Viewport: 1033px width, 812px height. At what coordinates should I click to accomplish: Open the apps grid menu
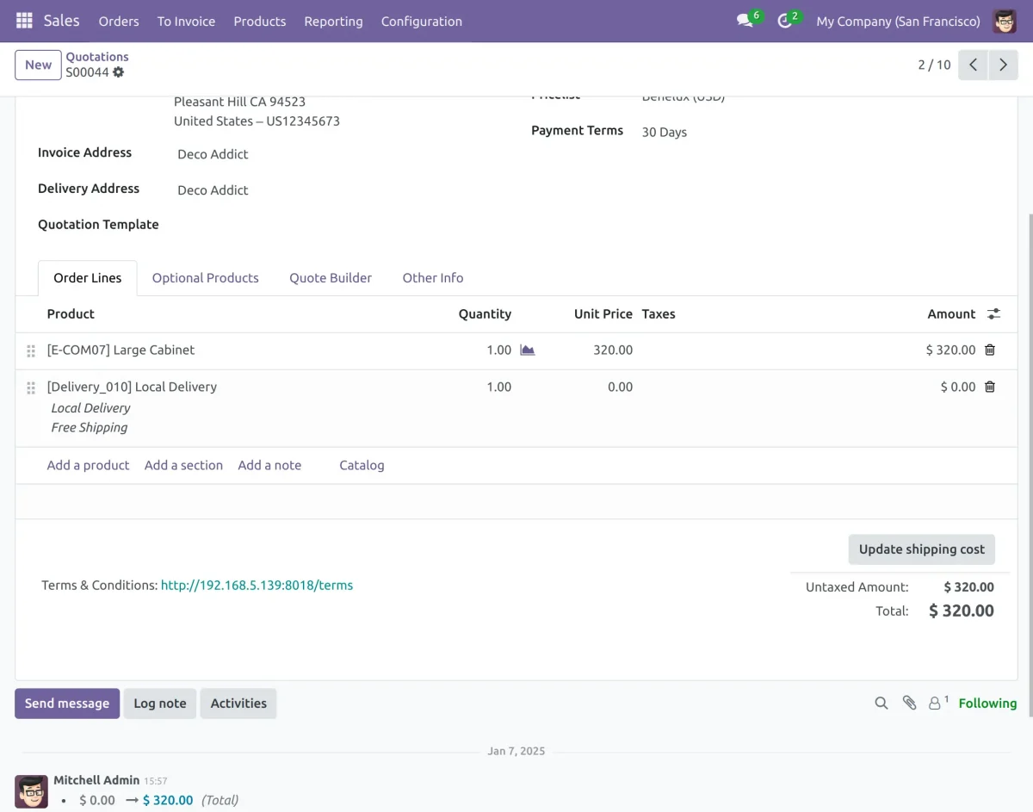[x=23, y=21]
